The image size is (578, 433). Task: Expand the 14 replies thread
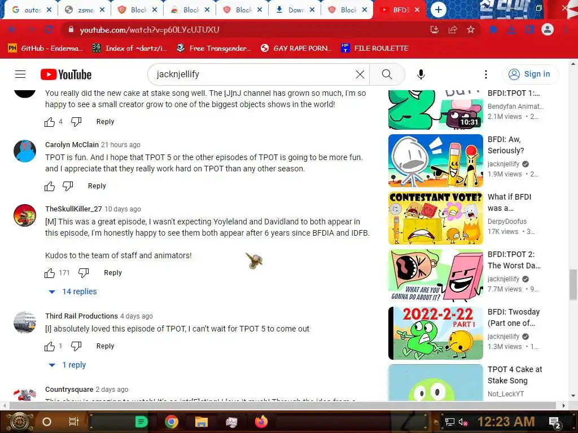[x=73, y=291]
